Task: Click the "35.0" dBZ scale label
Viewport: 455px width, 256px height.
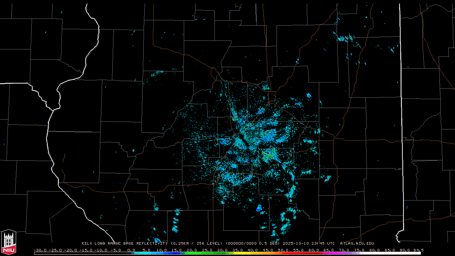Action: coord(237,250)
